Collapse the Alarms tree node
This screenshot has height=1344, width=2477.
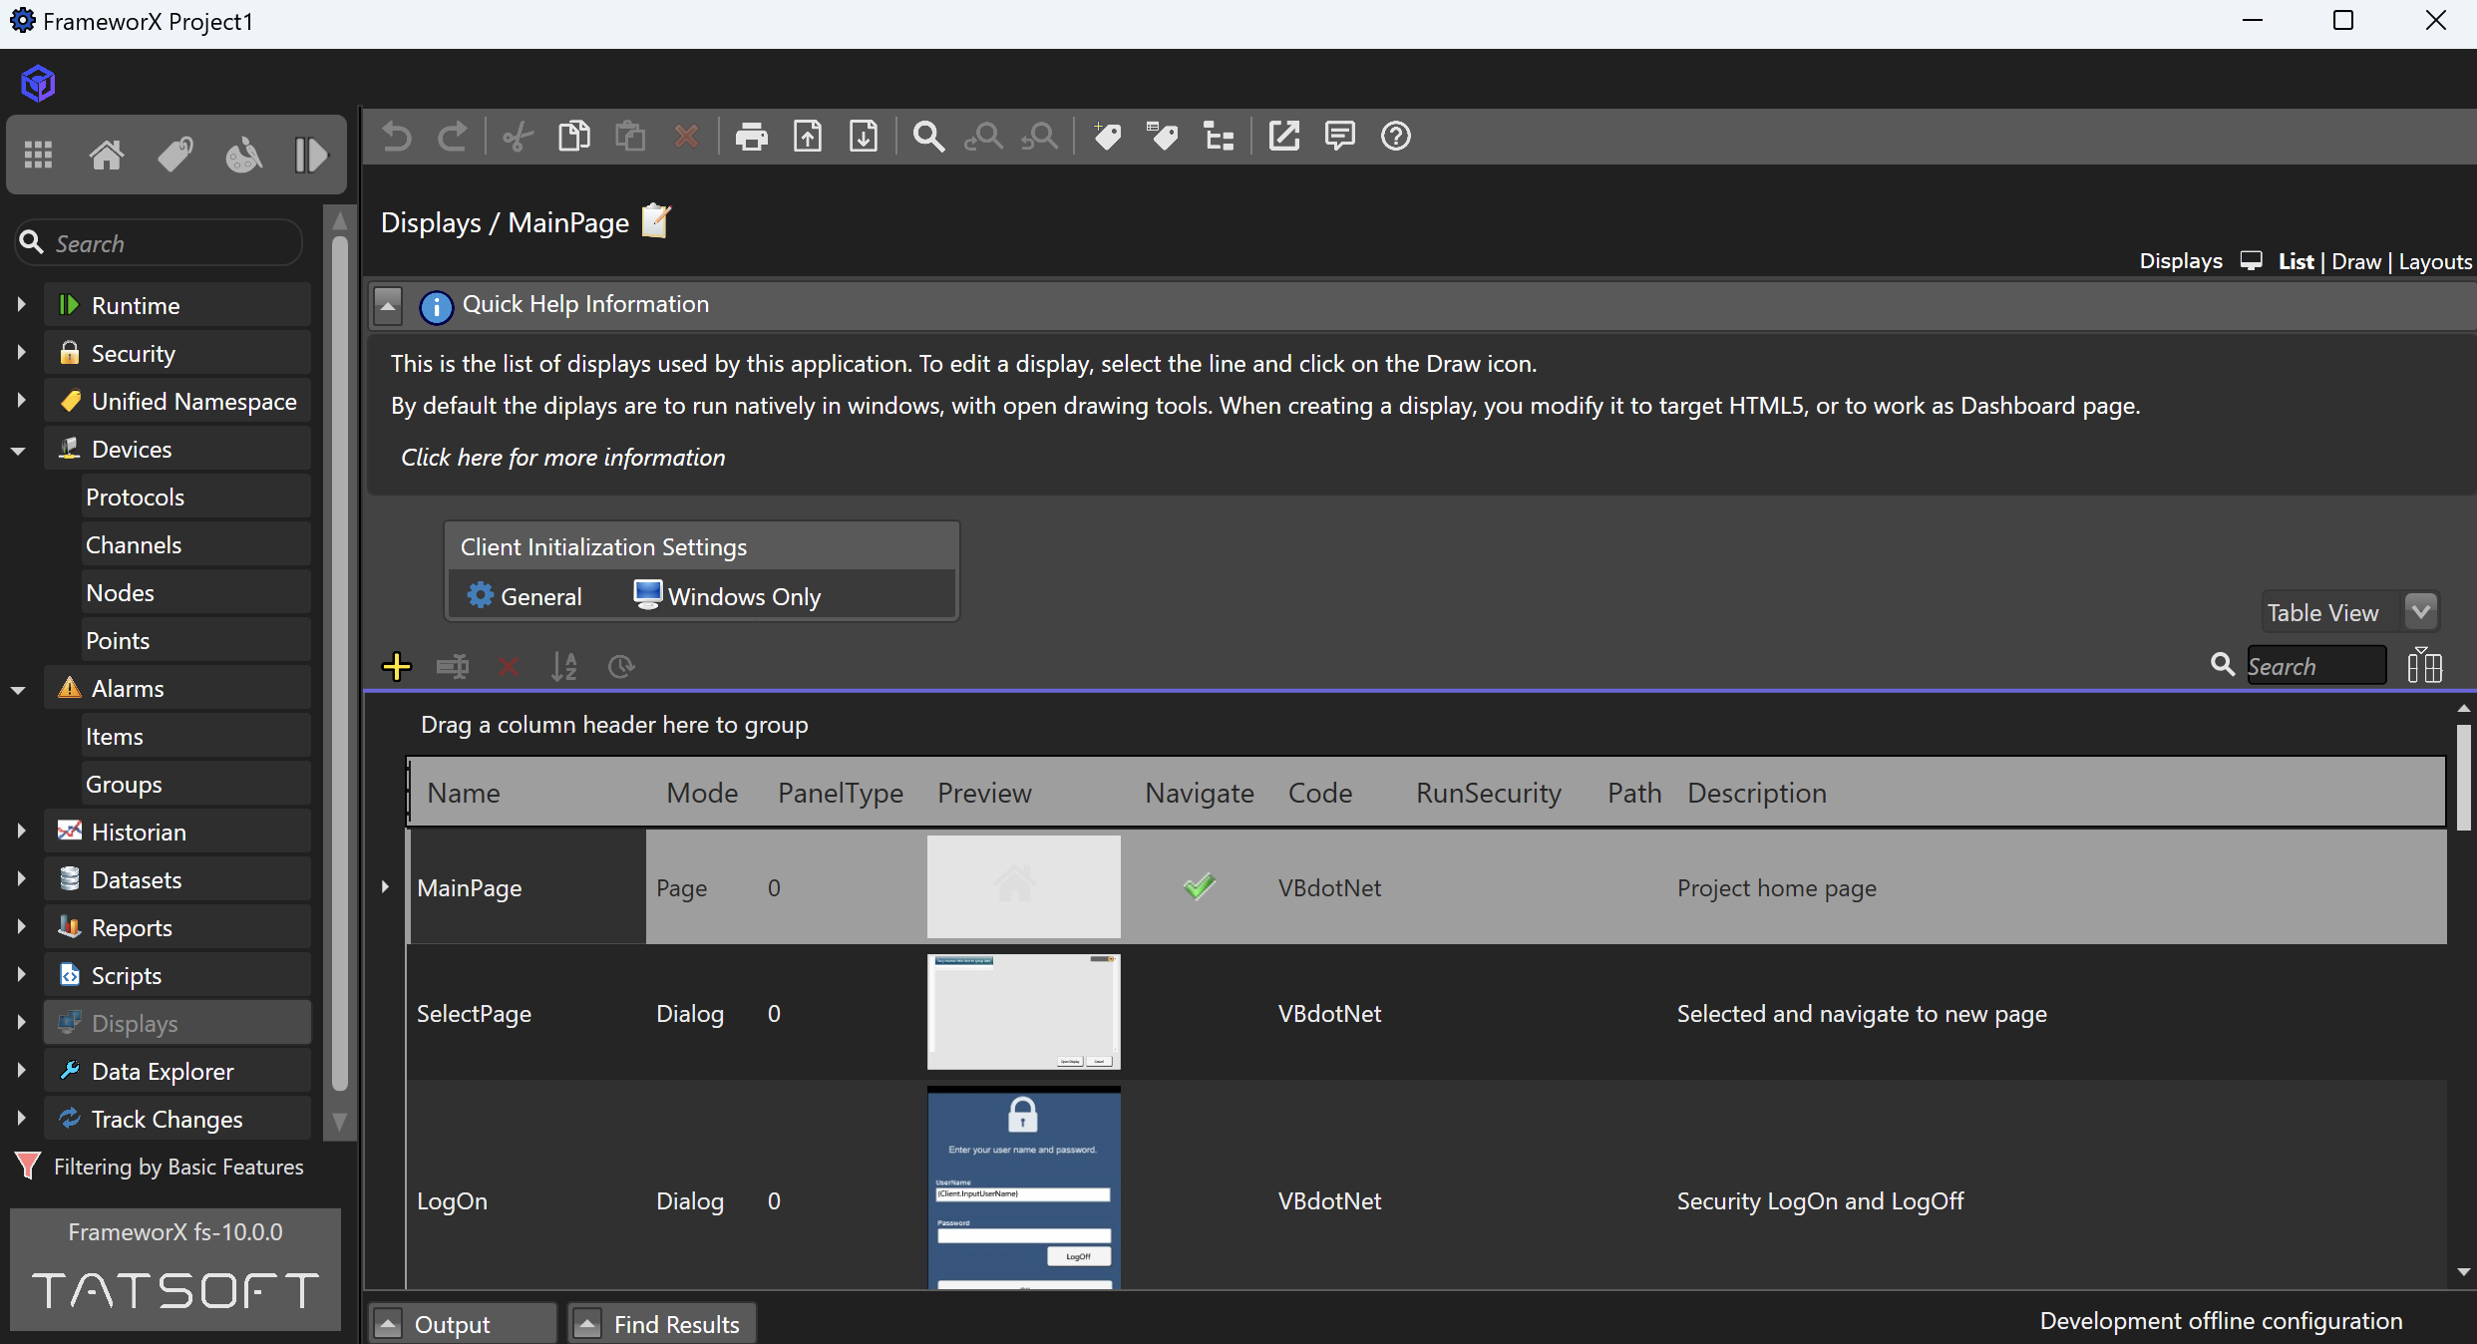19,690
